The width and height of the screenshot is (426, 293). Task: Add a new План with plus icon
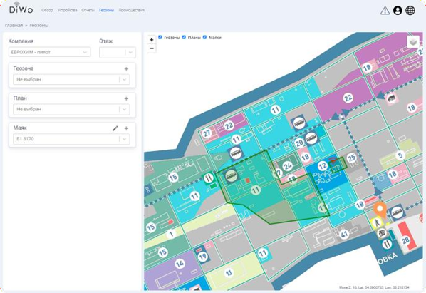(x=126, y=98)
